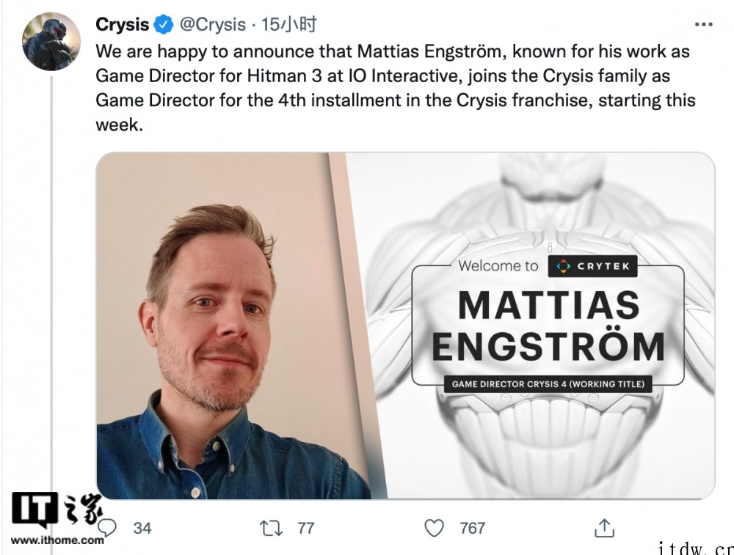
Task: Click the like count 767
Action: coord(472,529)
